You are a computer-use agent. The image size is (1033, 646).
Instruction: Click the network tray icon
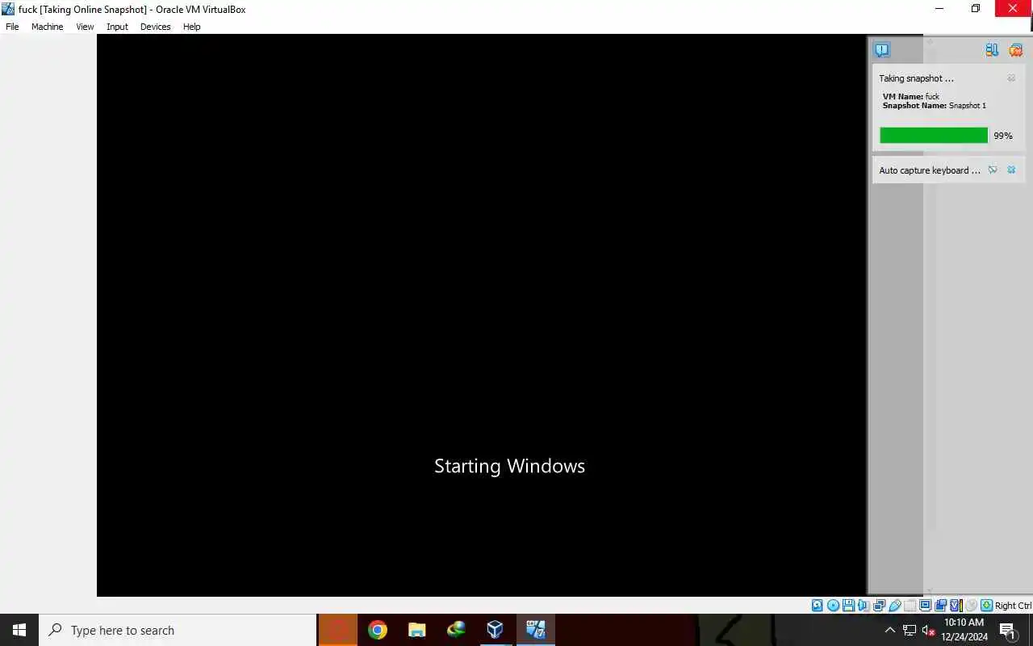coord(910,630)
